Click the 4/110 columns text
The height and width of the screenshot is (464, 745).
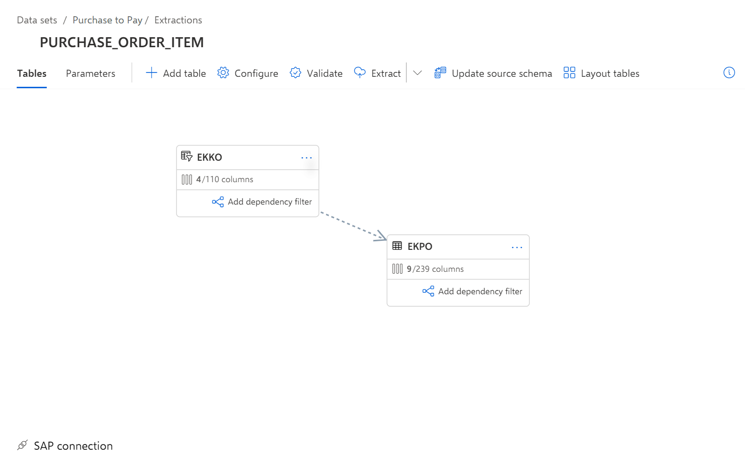tap(225, 179)
